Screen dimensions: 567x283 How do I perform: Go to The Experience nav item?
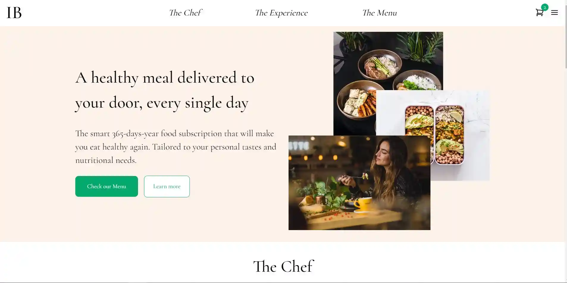click(x=281, y=13)
